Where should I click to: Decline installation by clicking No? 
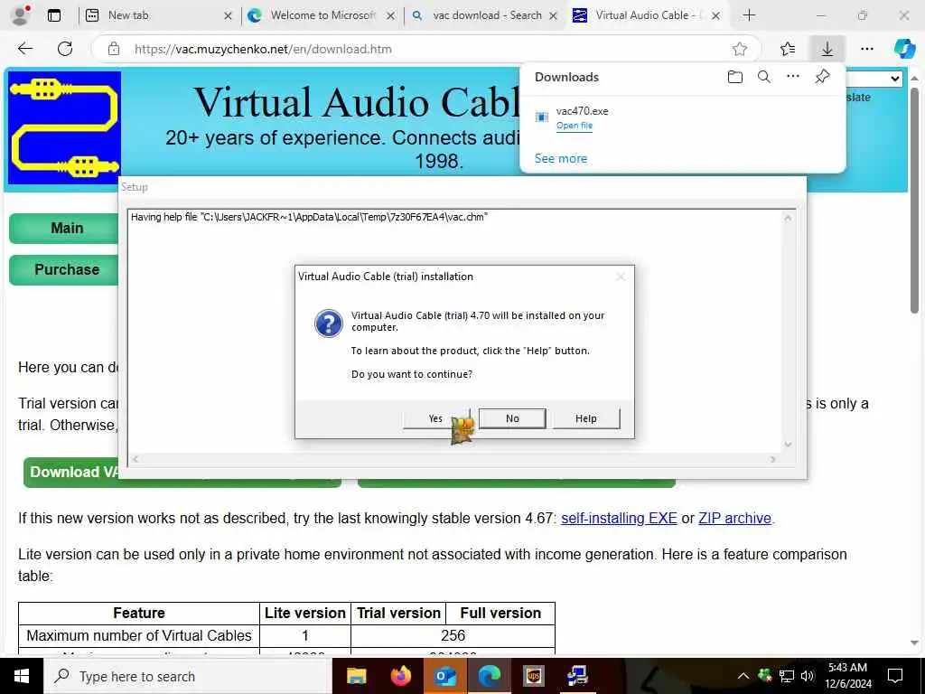pyautogui.click(x=512, y=417)
